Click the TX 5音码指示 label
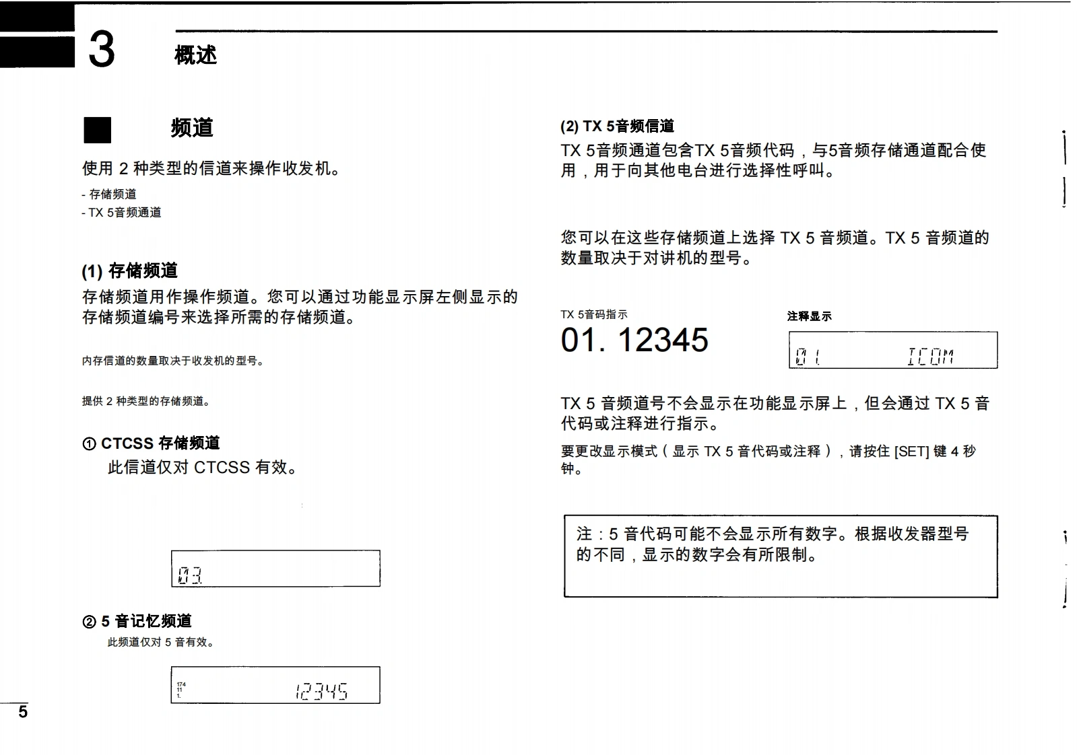Screen dimensions: 1079x755 [593, 315]
